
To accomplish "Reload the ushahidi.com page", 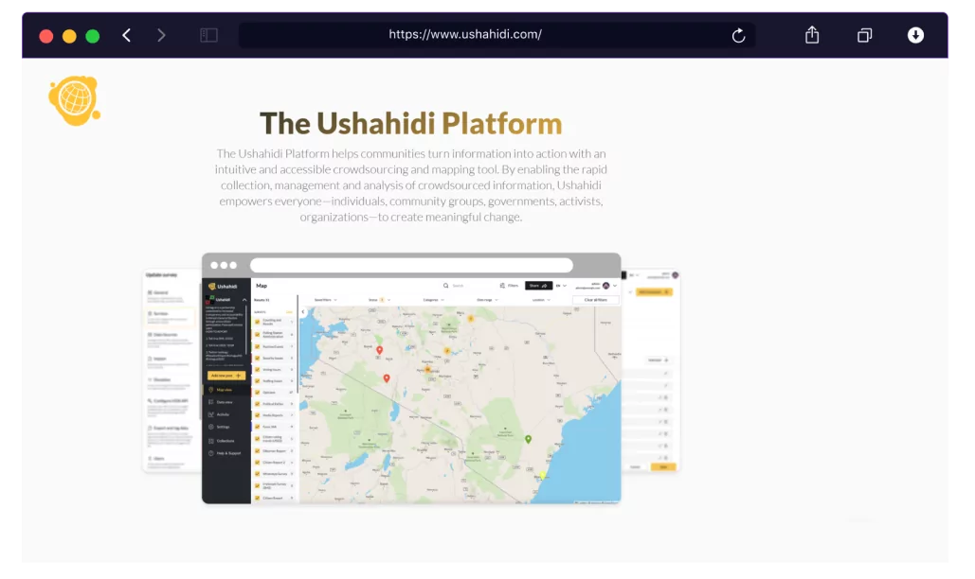I will point(738,35).
